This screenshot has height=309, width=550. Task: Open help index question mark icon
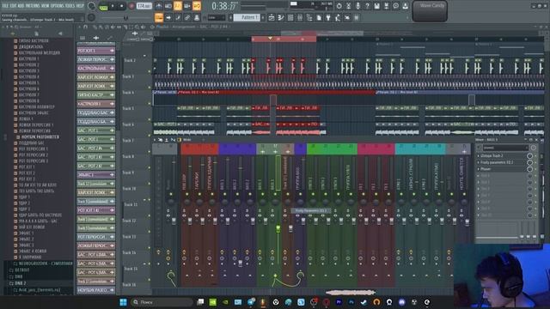point(367,6)
